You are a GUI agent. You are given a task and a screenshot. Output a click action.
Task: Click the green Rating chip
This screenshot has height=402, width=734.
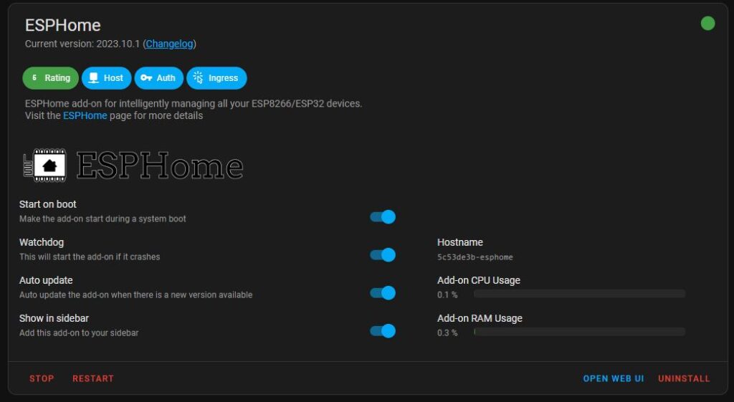coord(51,78)
